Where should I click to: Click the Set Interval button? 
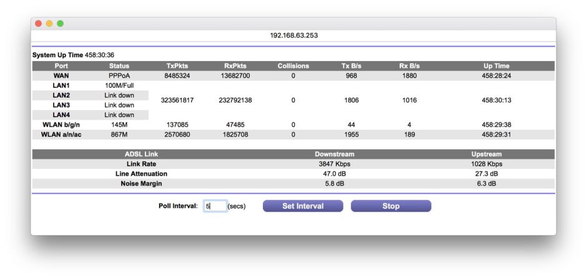click(x=303, y=206)
